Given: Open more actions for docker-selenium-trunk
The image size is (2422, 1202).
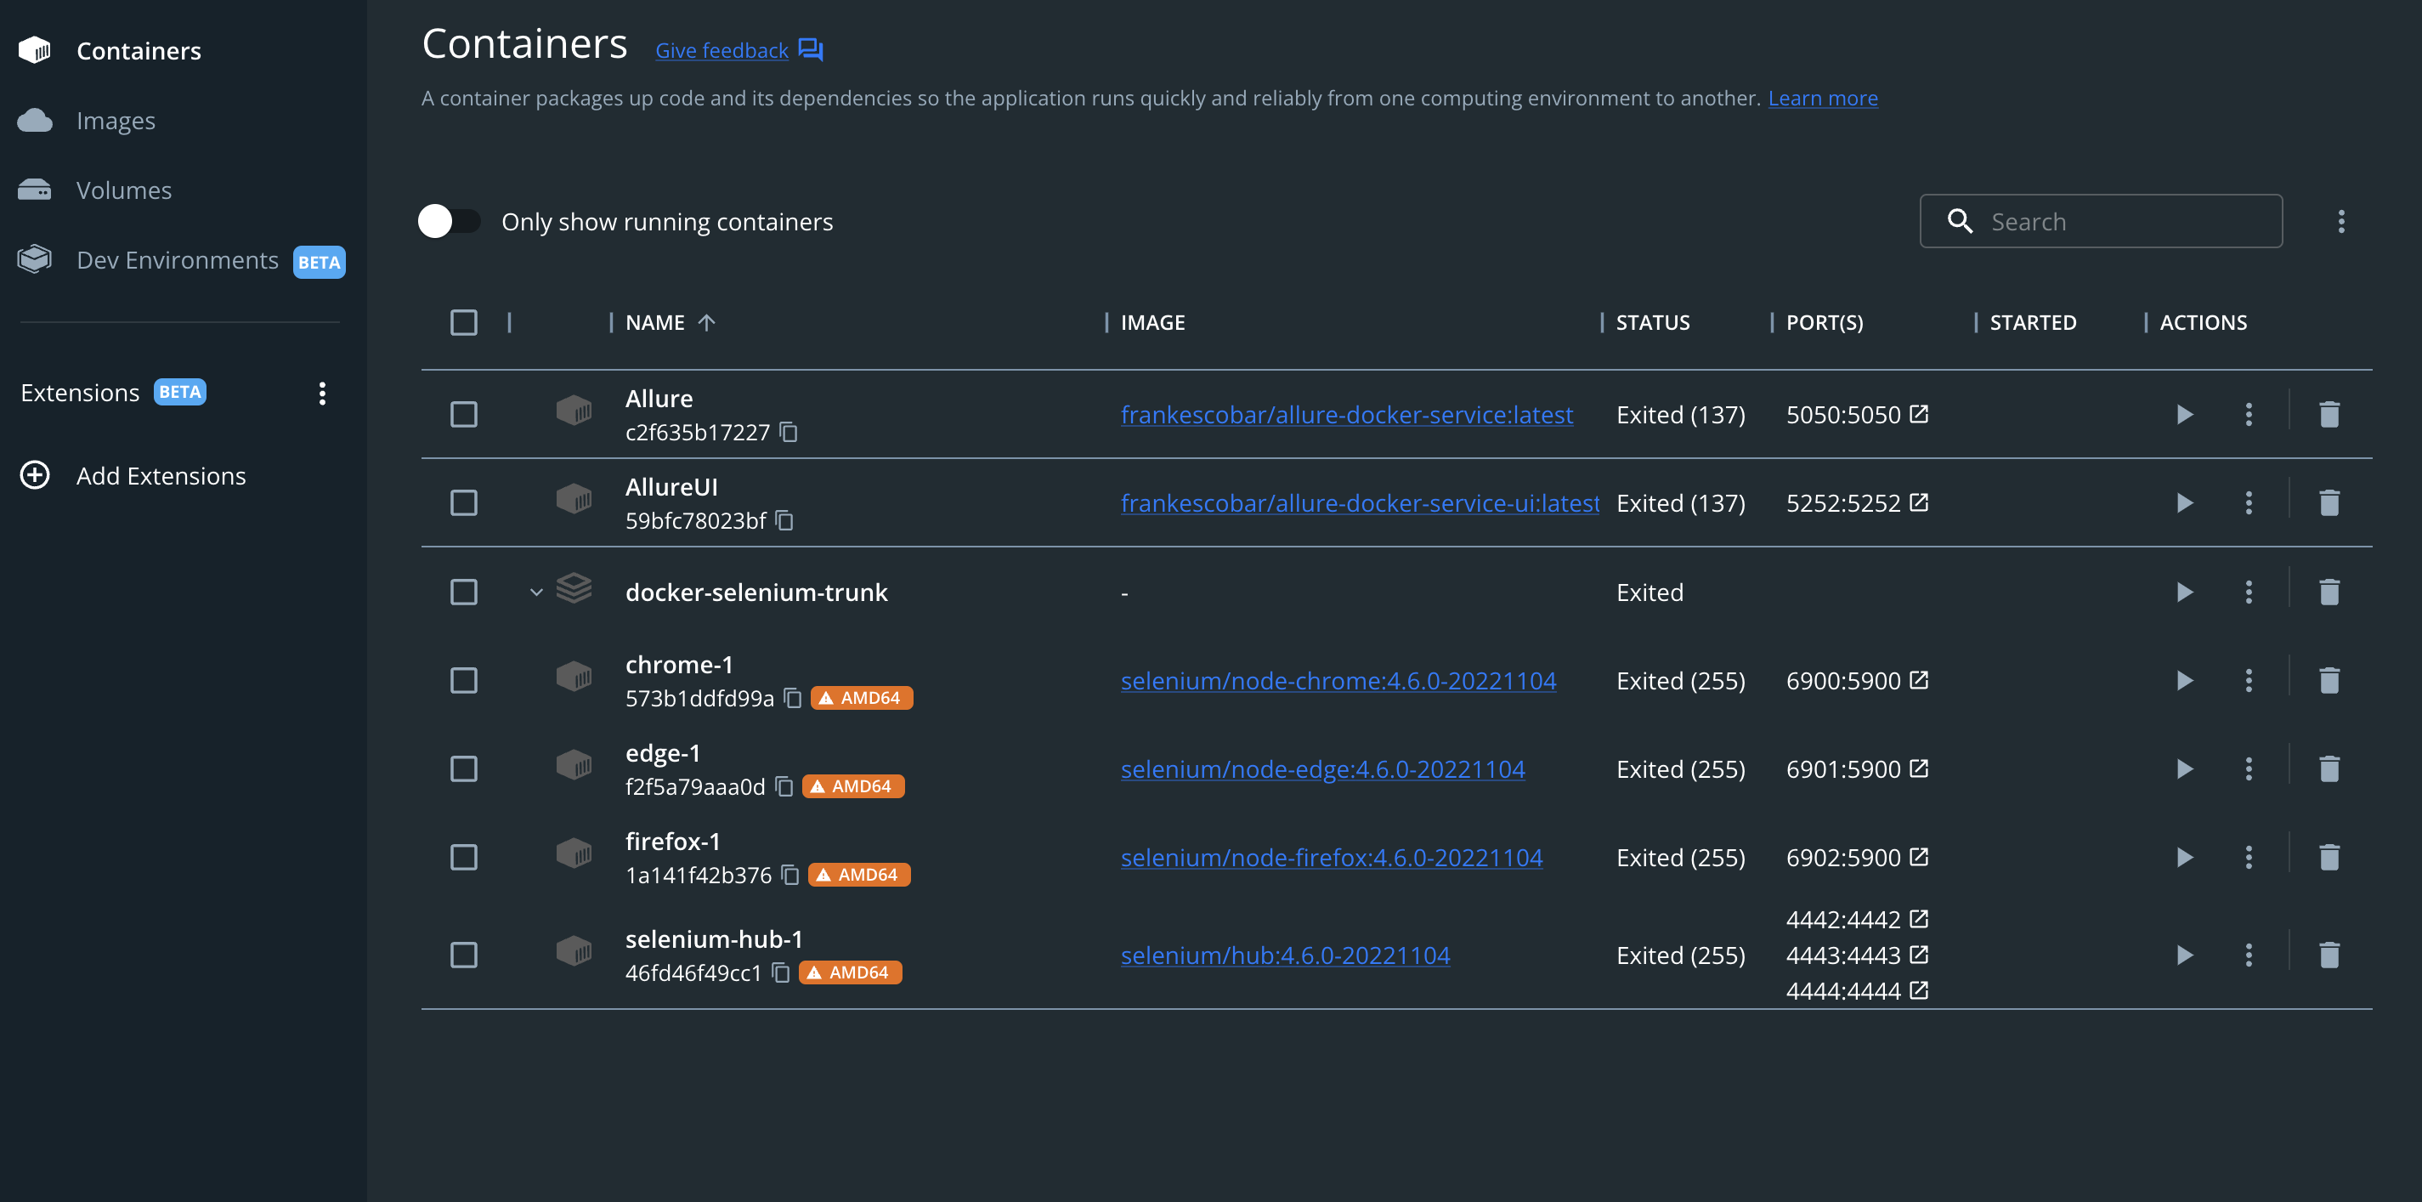Looking at the screenshot, I should click(2248, 592).
